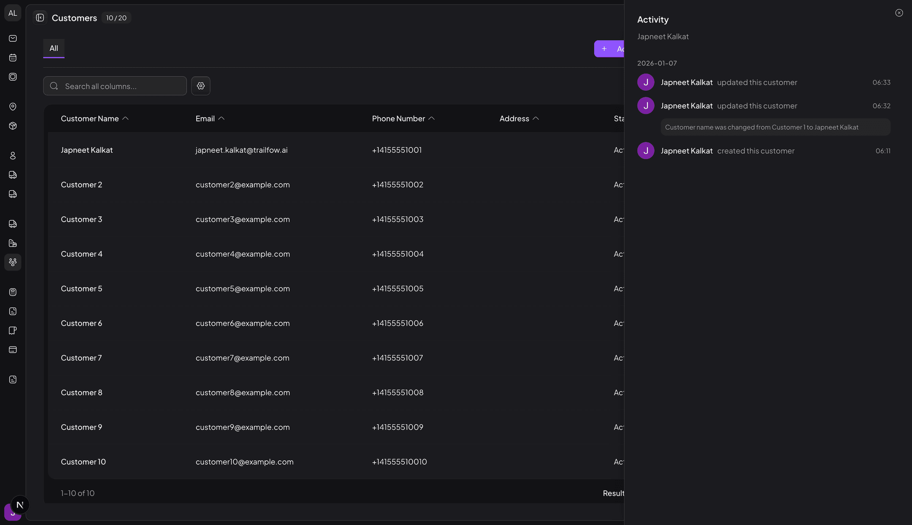Click the single person sidebar icon
The image size is (912, 525).
tap(13, 156)
